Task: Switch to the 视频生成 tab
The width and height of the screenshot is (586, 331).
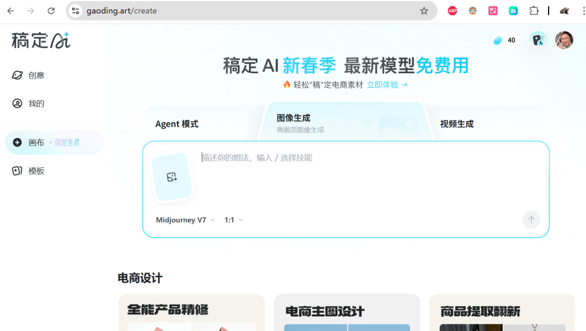Action: pyautogui.click(x=456, y=123)
